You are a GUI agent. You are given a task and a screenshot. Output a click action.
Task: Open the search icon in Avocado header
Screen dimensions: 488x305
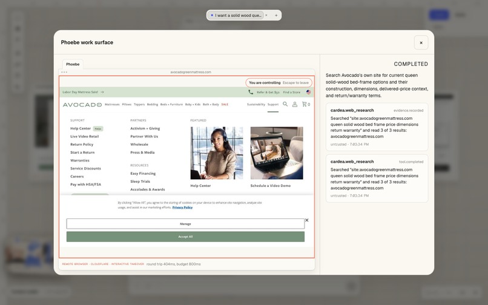pyautogui.click(x=285, y=104)
